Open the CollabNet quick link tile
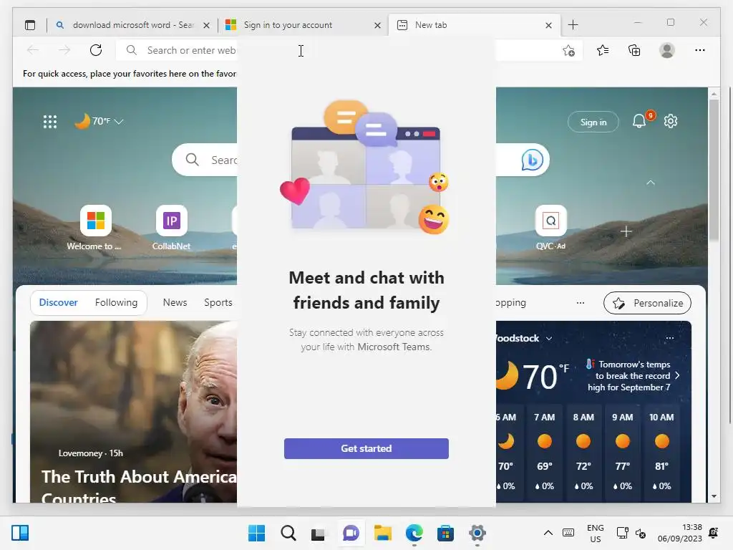The width and height of the screenshot is (733, 550). (171, 228)
